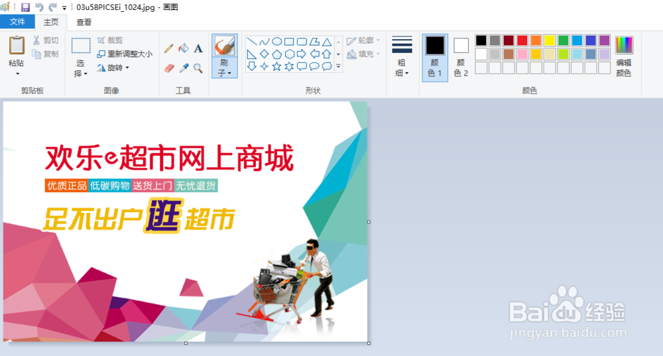Choose the right arrow shape

point(302,54)
